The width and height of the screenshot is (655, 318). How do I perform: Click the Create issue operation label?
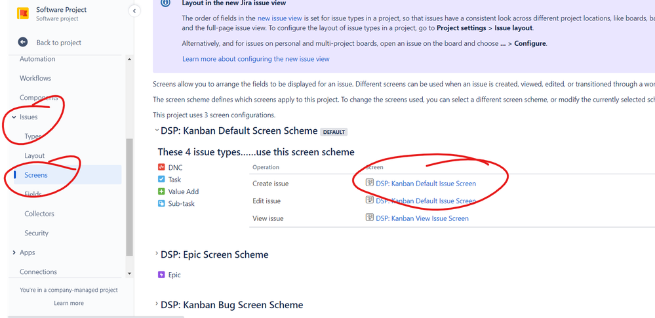[270, 184]
